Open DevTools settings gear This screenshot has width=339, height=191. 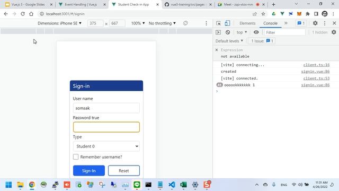point(315,23)
